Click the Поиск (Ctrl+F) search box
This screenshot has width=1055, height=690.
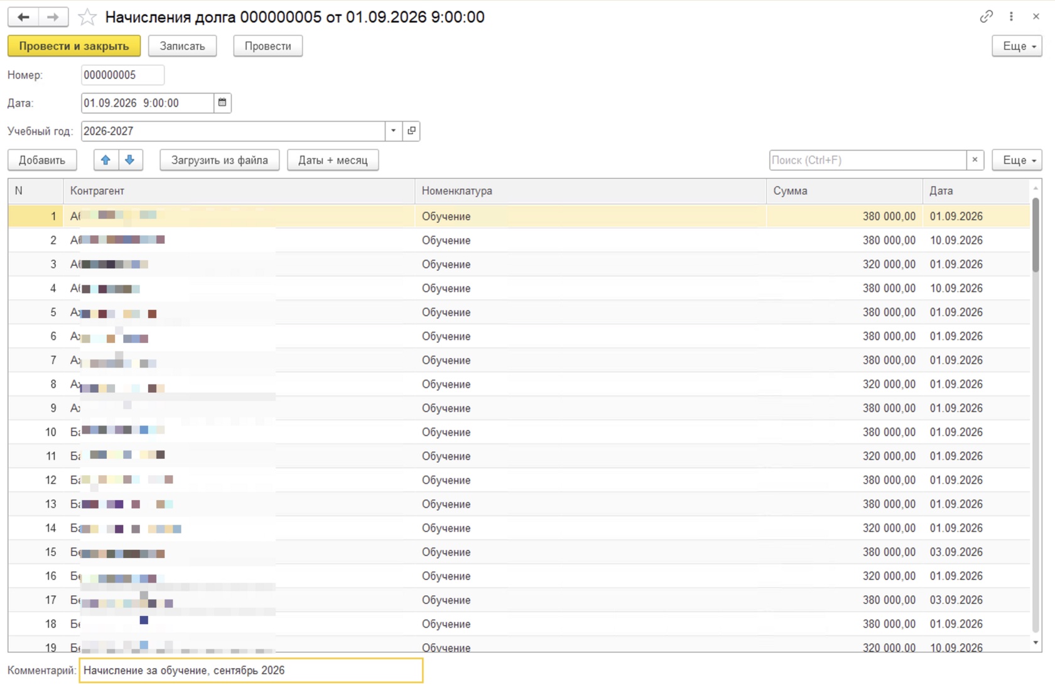pyautogui.click(x=867, y=160)
